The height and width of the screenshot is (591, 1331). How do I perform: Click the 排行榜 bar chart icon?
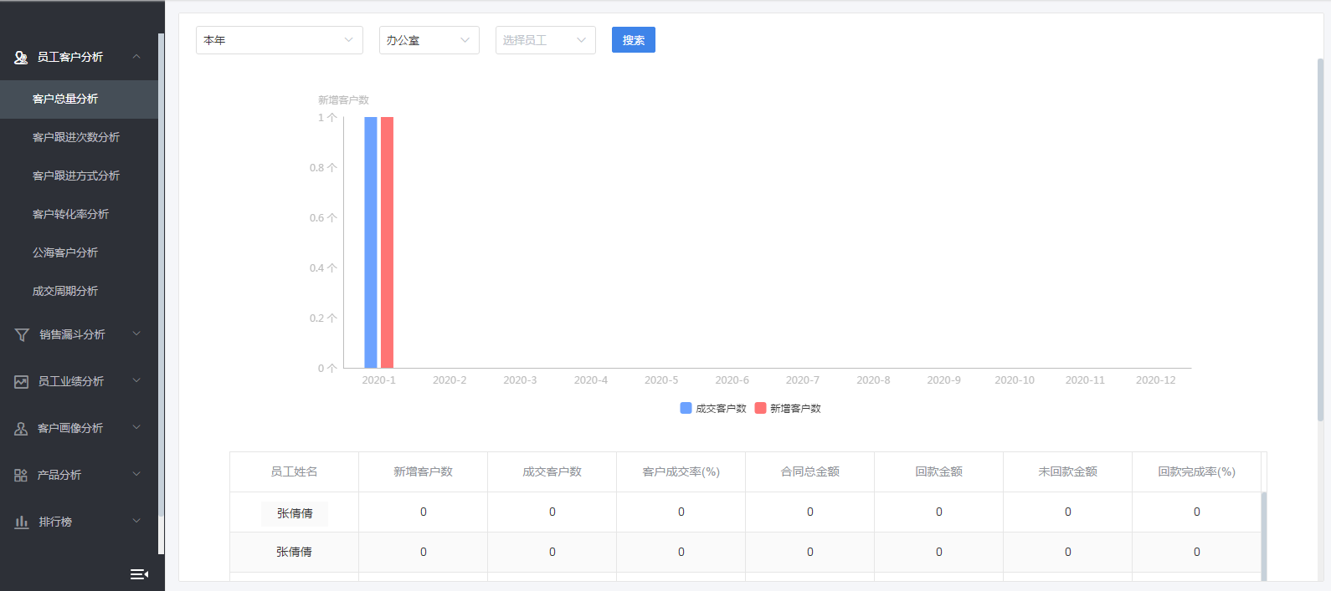pos(21,522)
